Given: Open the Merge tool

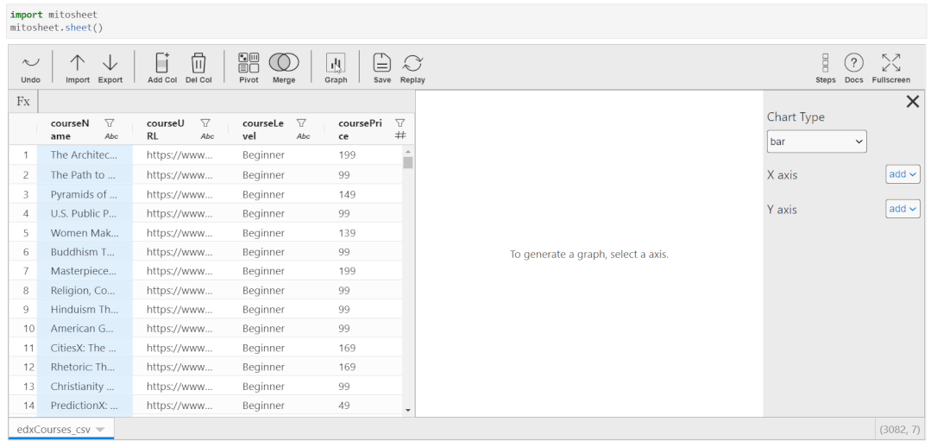Looking at the screenshot, I should (x=284, y=67).
